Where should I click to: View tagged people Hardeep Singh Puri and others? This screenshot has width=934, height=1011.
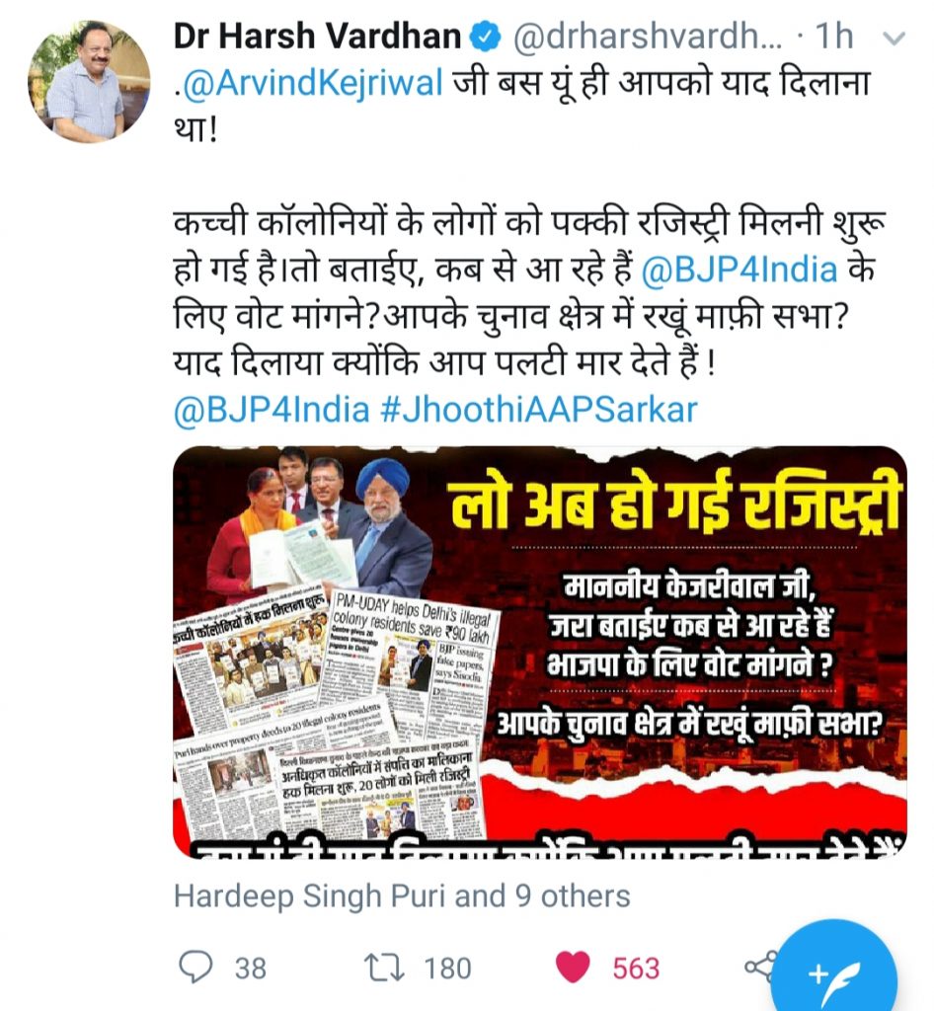pyautogui.click(x=402, y=895)
